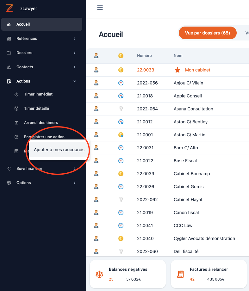Image resolution: width=249 pixels, height=291 pixels.
Task: Open Timer immédiat from Actions
Action: (38, 94)
